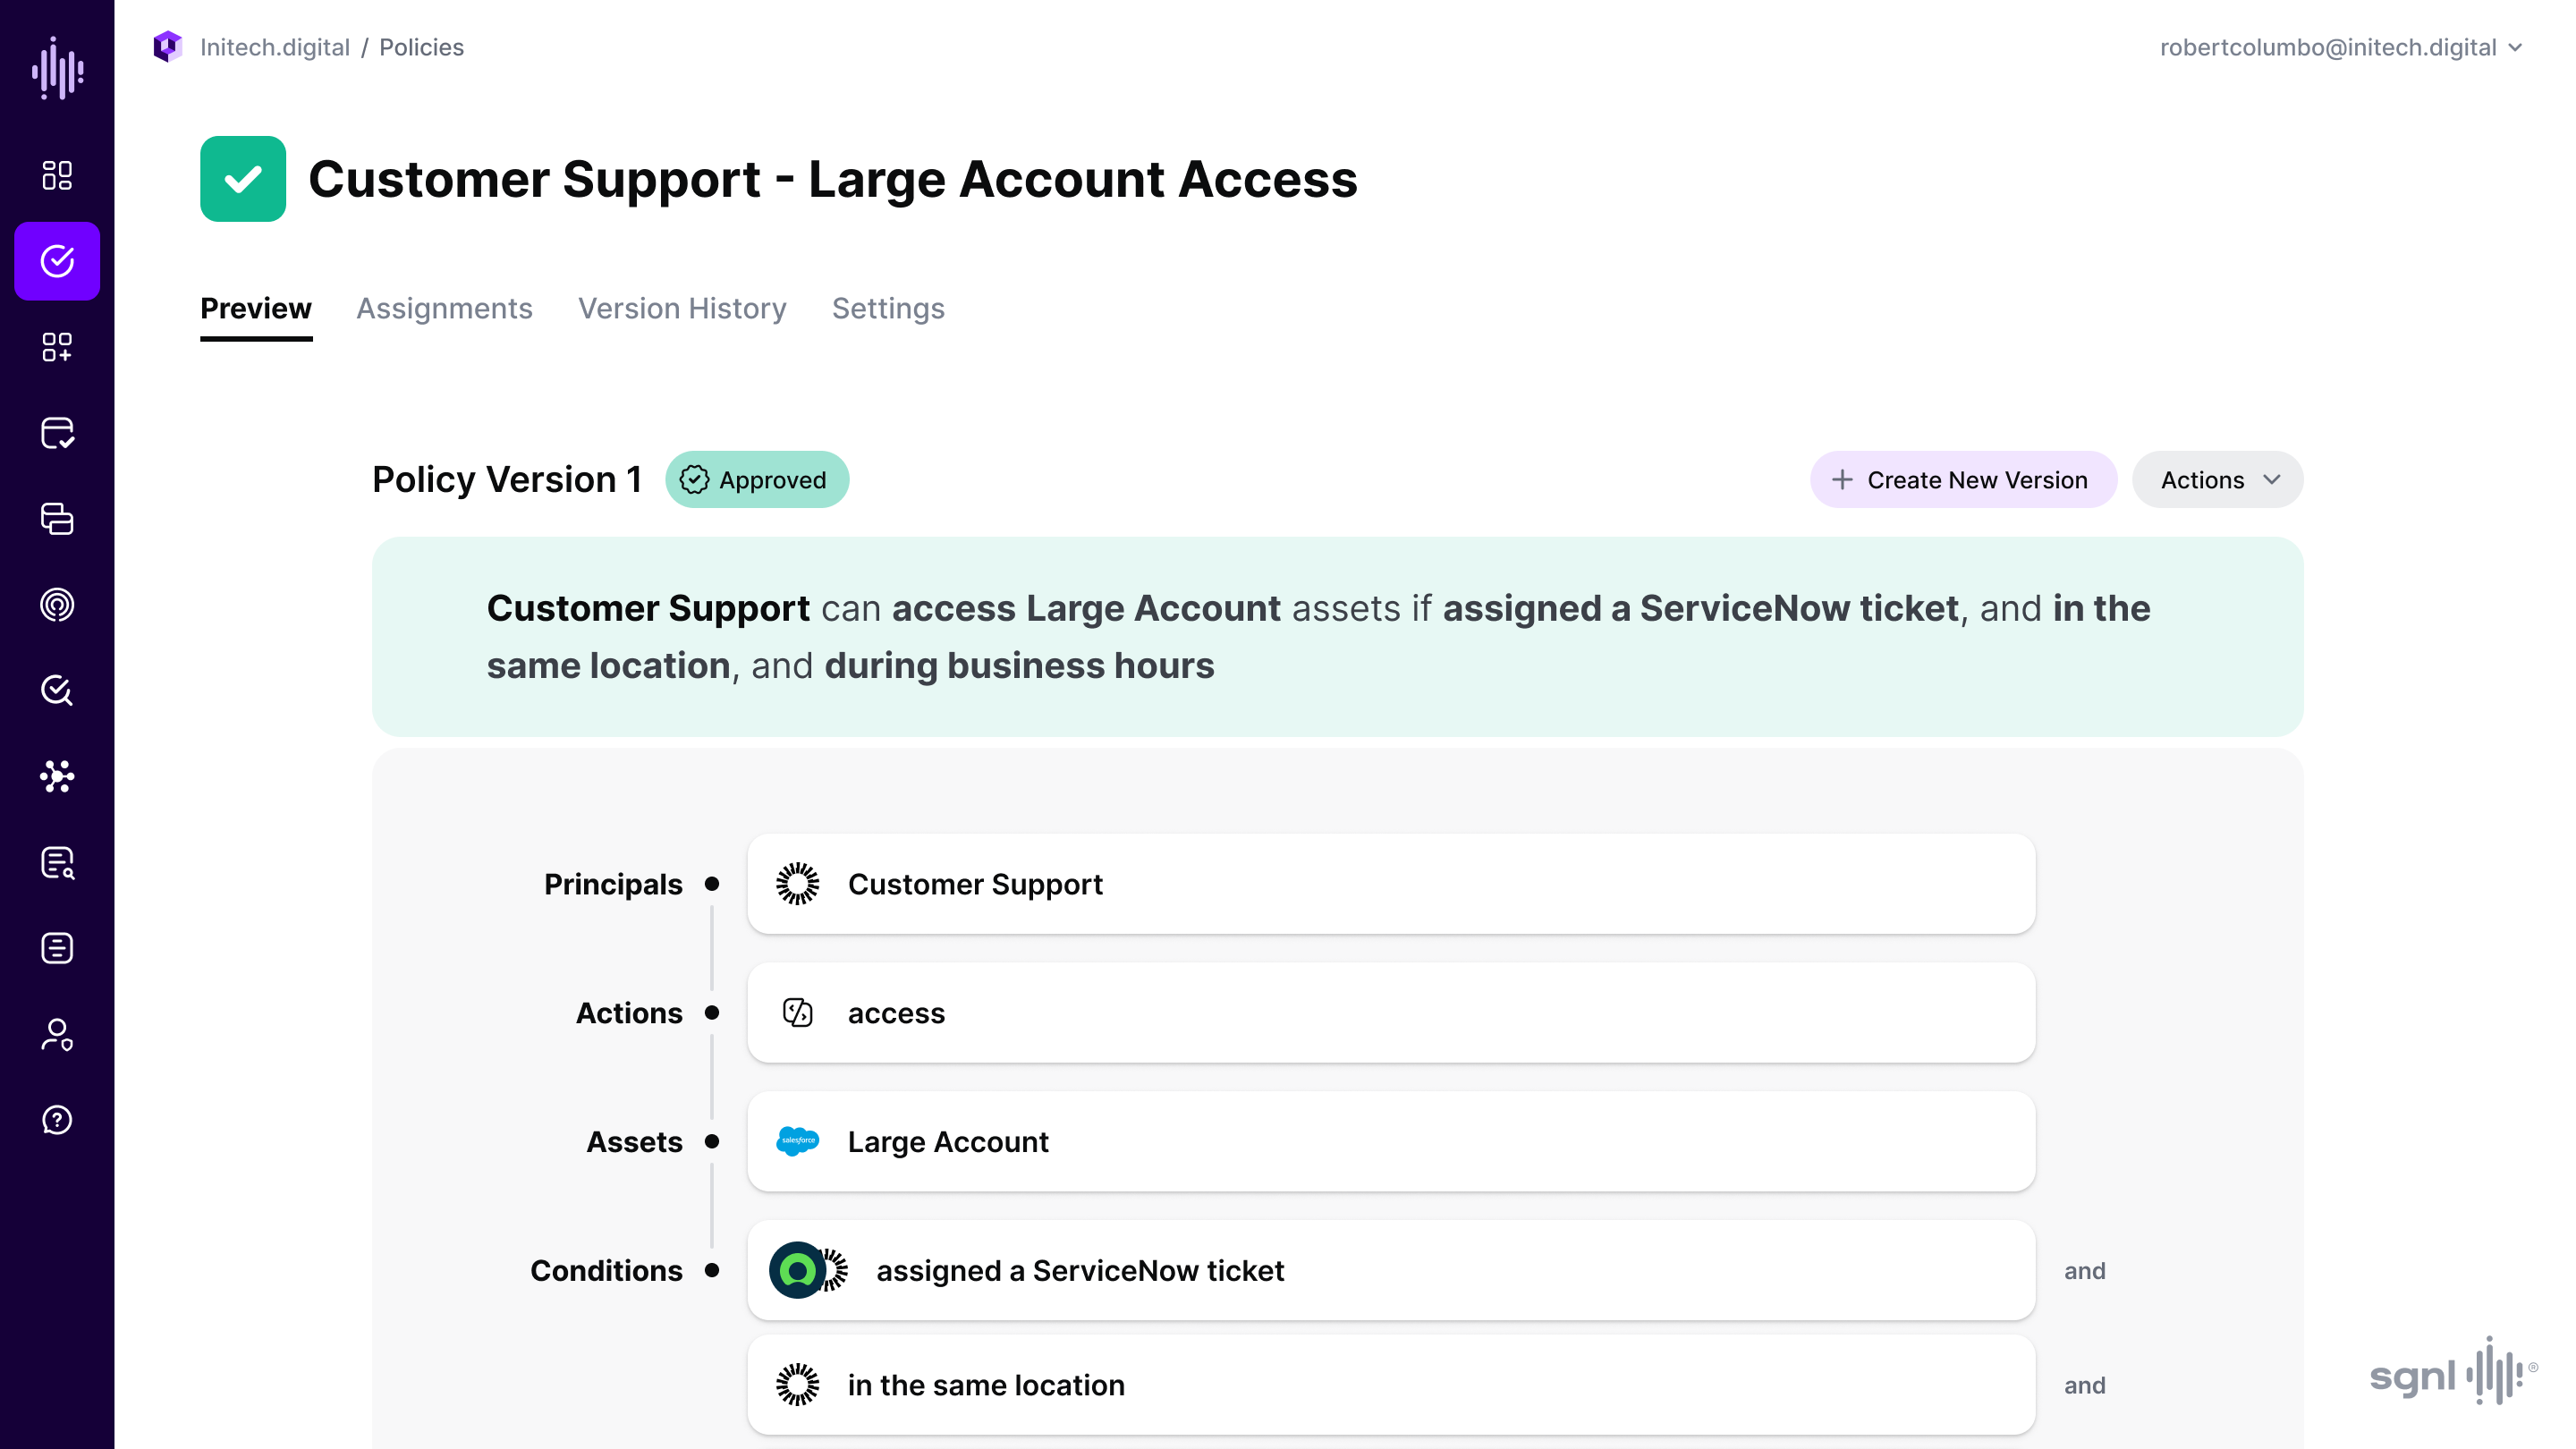The height and width of the screenshot is (1449, 2576).
Task: Open the add-integrations grid-plus sidebar icon
Action: coord(57,347)
